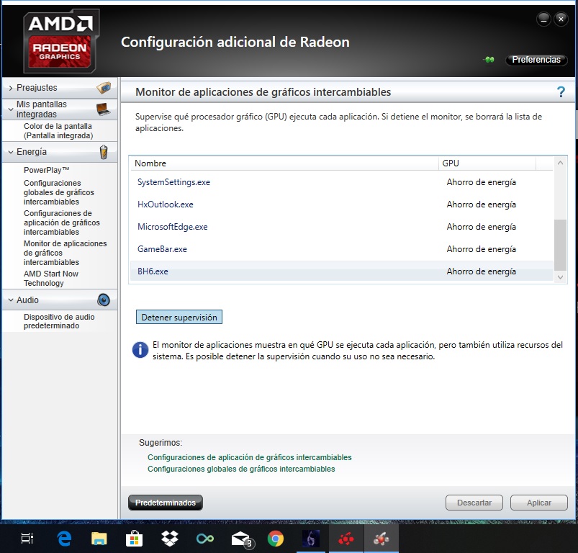The image size is (578, 553).
Task: Click Ahorro de energía for HxOutlook.exe
Action: click(x=481, y=204)
